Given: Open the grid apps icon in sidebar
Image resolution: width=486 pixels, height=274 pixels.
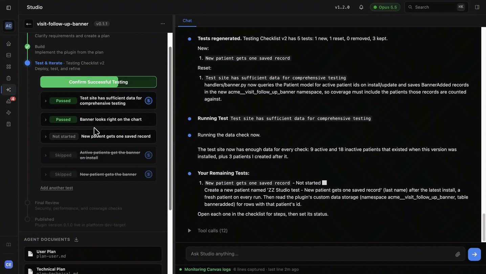Looking at the screenshot, I should coord(9,67).
